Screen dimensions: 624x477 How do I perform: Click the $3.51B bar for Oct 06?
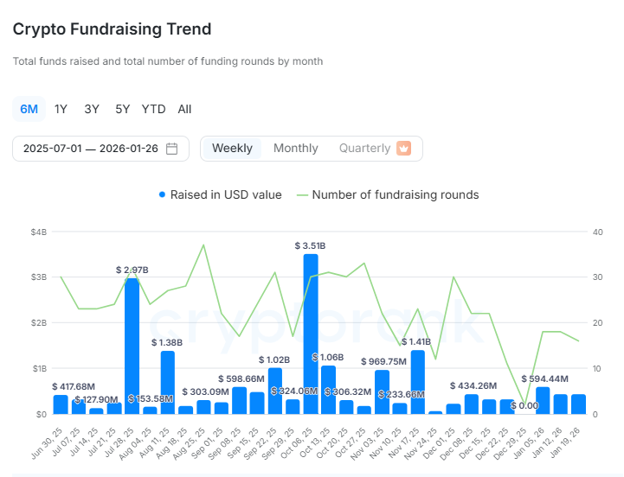pyautogui.click(x=311, y=334)
